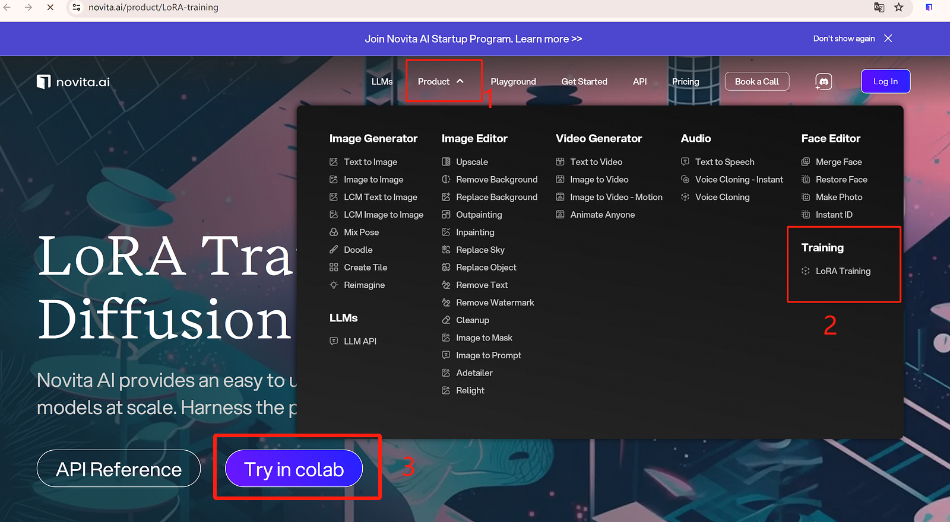This screenshot has width=950, height=522.
Task: Select Adetailer from Image Editor
Action: click(x=474, y=373)
